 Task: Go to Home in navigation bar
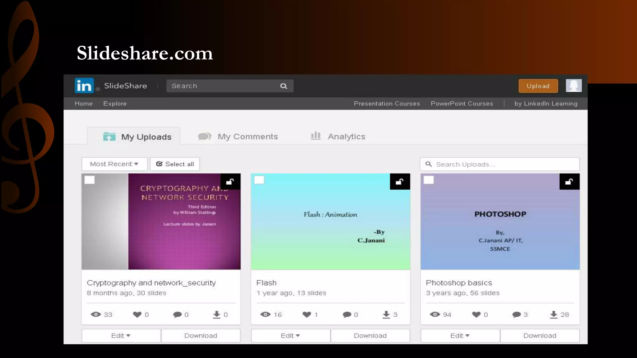(x=84, y=103)
